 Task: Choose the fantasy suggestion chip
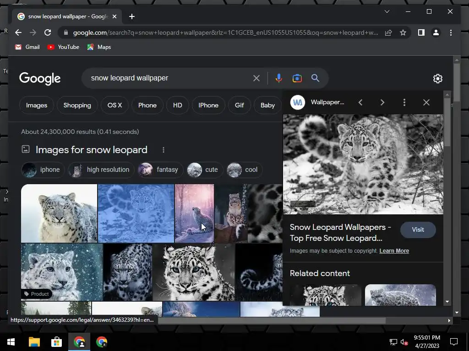[x=160, y=170]
